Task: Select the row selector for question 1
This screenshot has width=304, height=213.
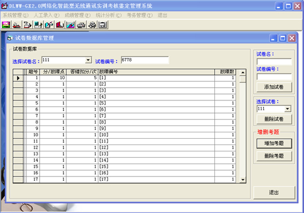Action: [x=18, y=78]
